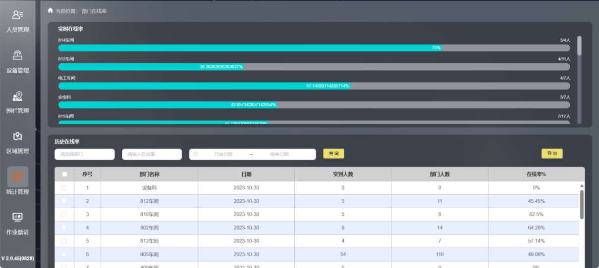Viewport: 599px width, 268px height.
Task: Open the 作业票证 sidebar icon
Action: [x=17, y=217]
